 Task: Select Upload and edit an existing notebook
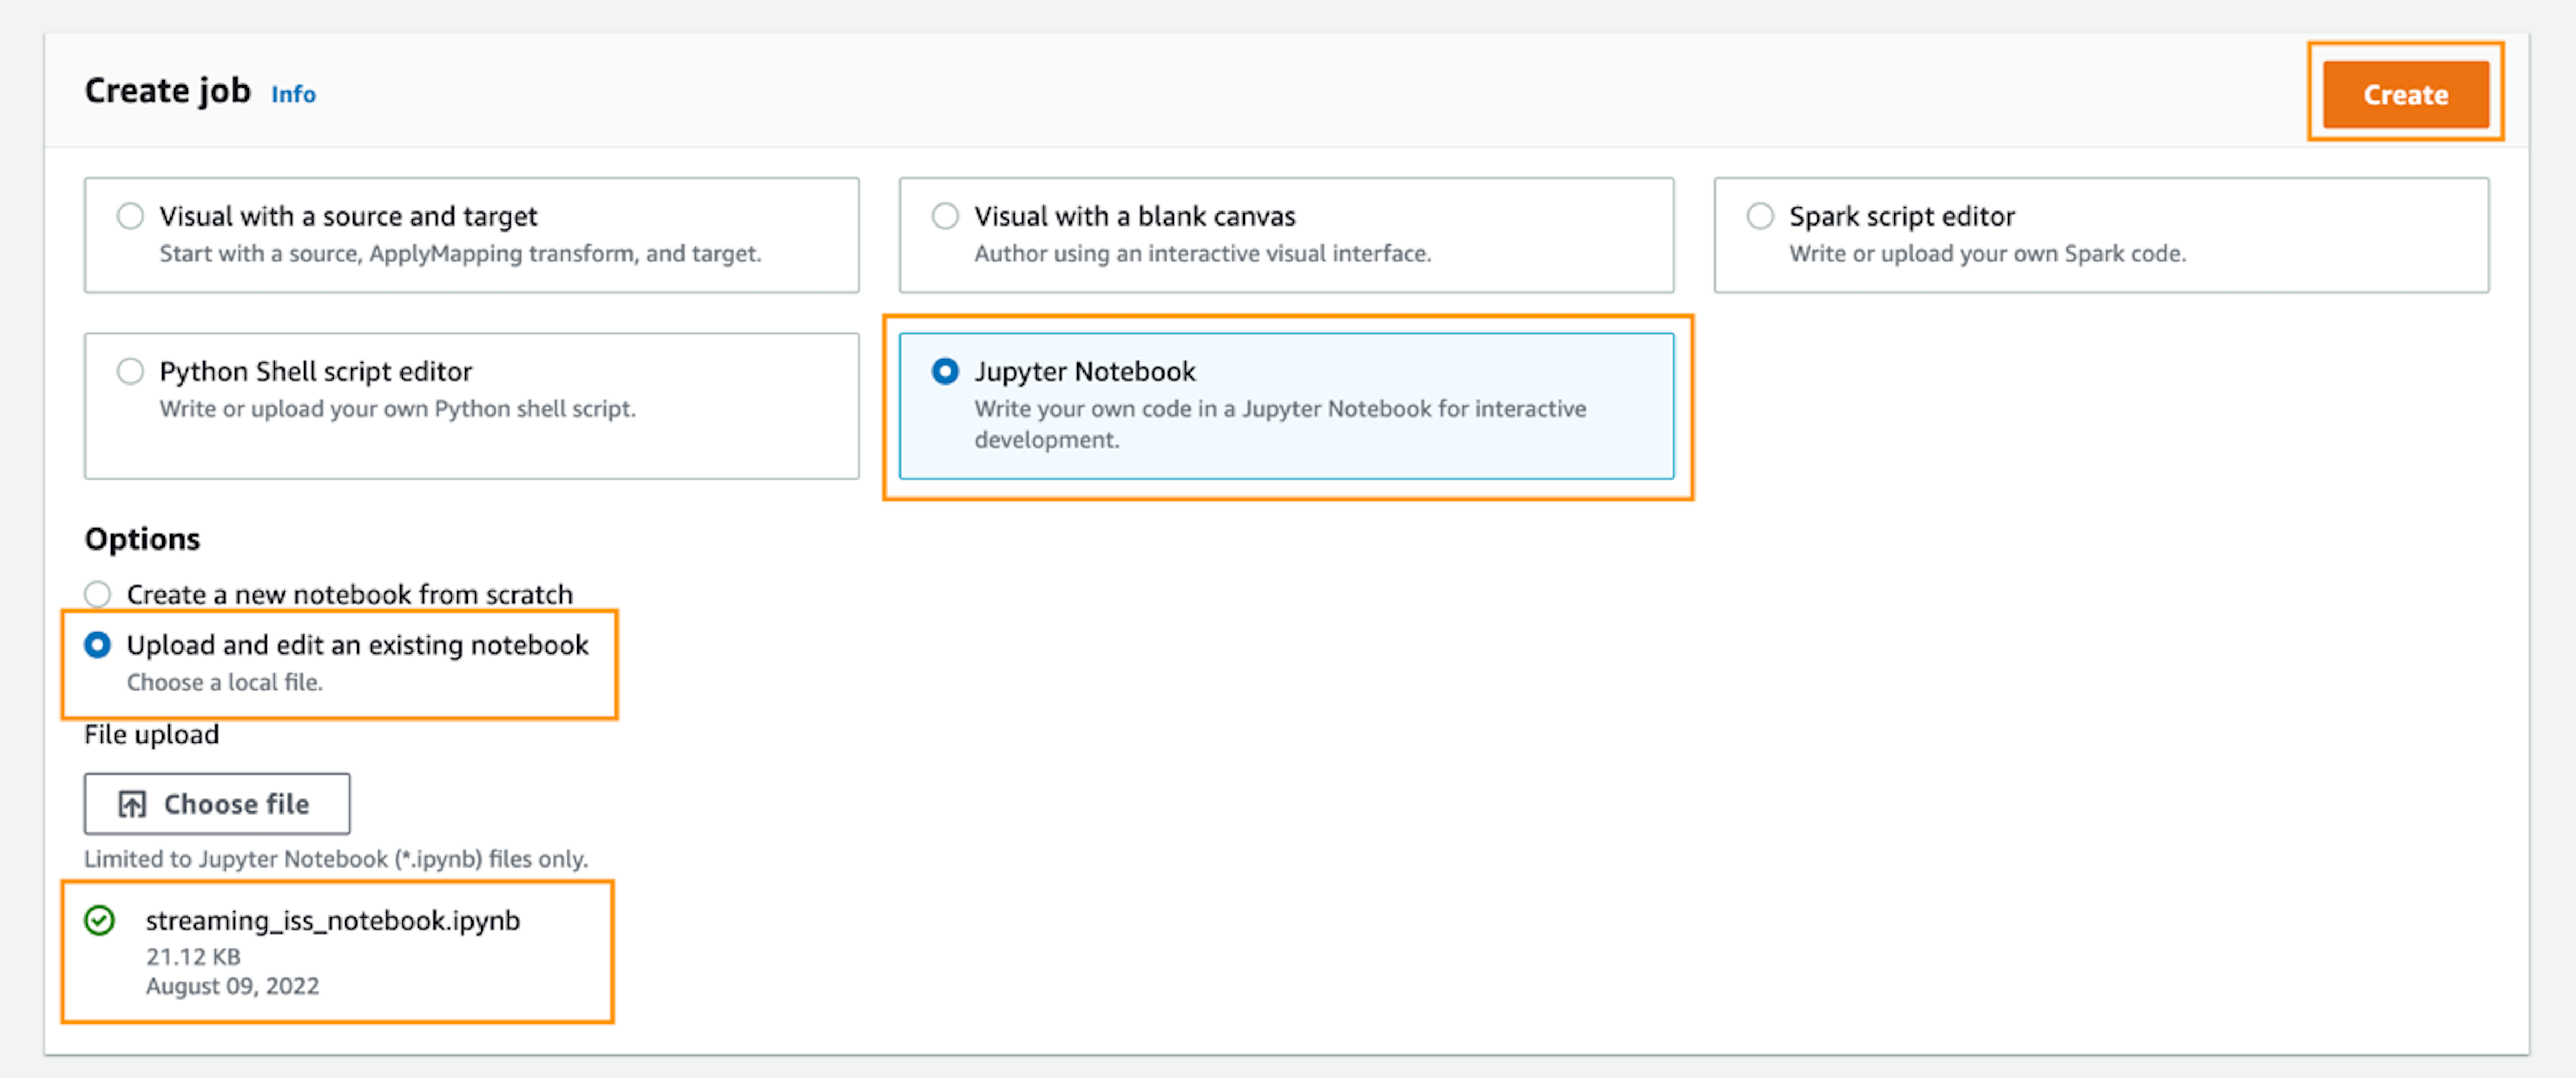(97, 644)
